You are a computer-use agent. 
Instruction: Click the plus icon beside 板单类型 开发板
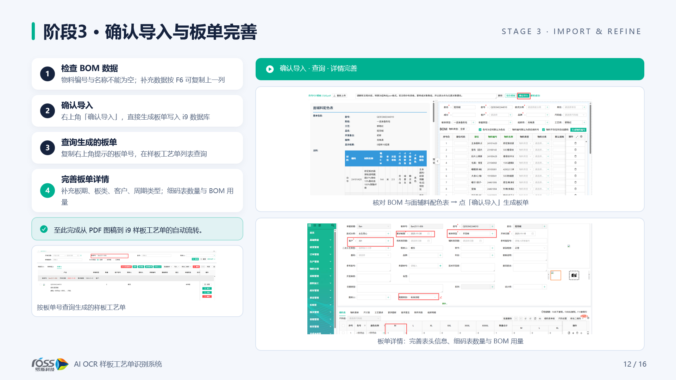(x=492, y=234)
